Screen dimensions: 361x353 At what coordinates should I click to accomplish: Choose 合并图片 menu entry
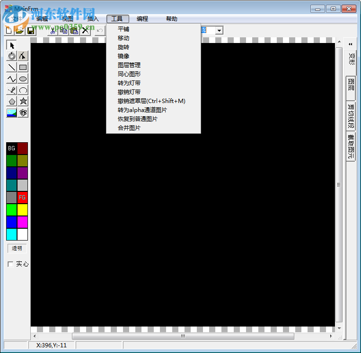point(153,128)
